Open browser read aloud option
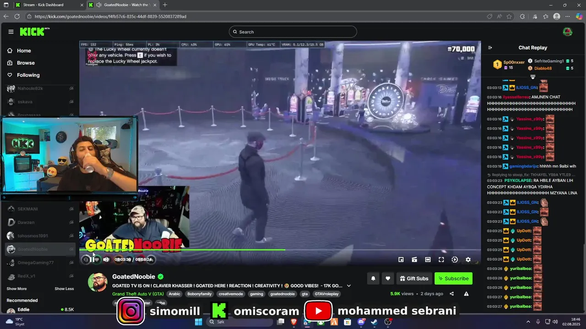This screenshot has height=329, width=586. click(x=499, y=16)
